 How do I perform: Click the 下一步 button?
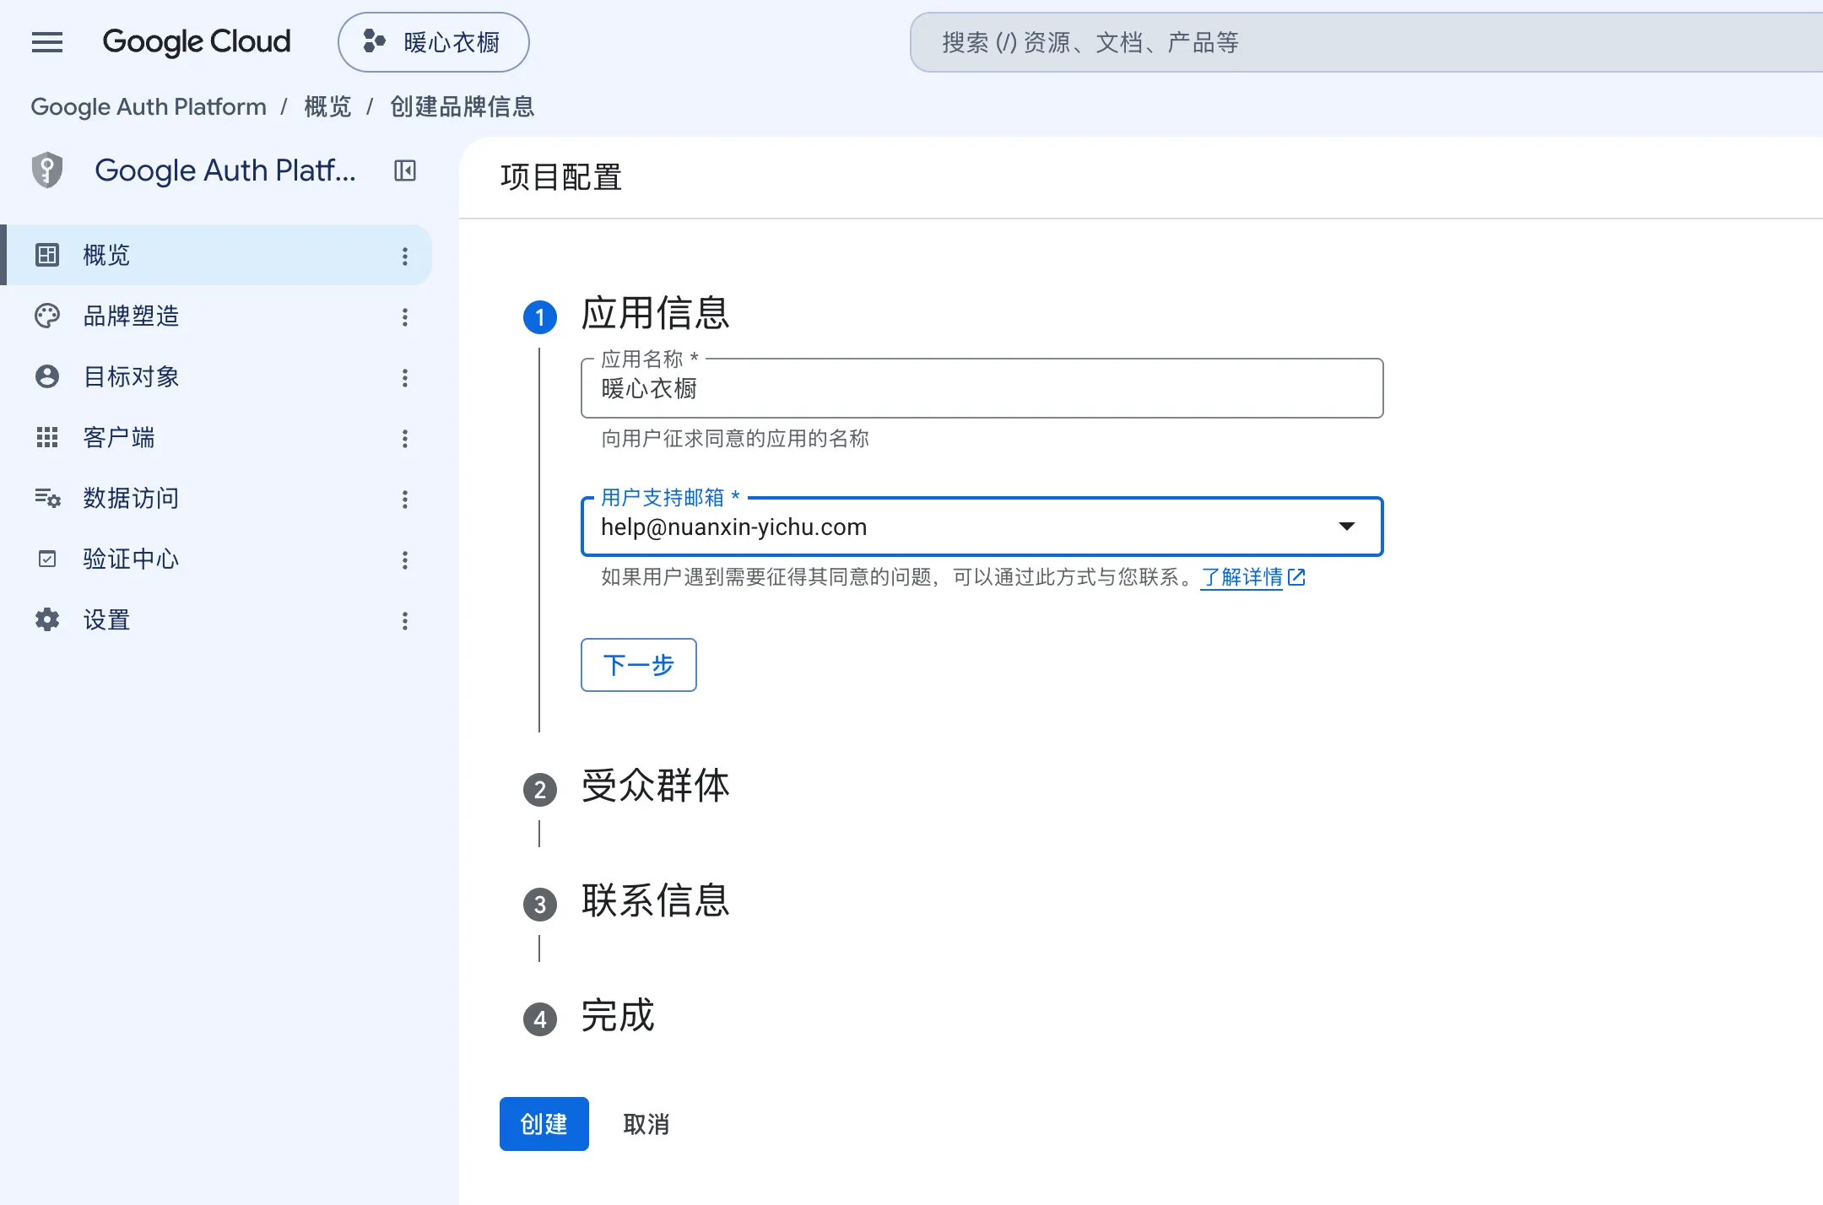pyautogui.click(x=639, y=665)
